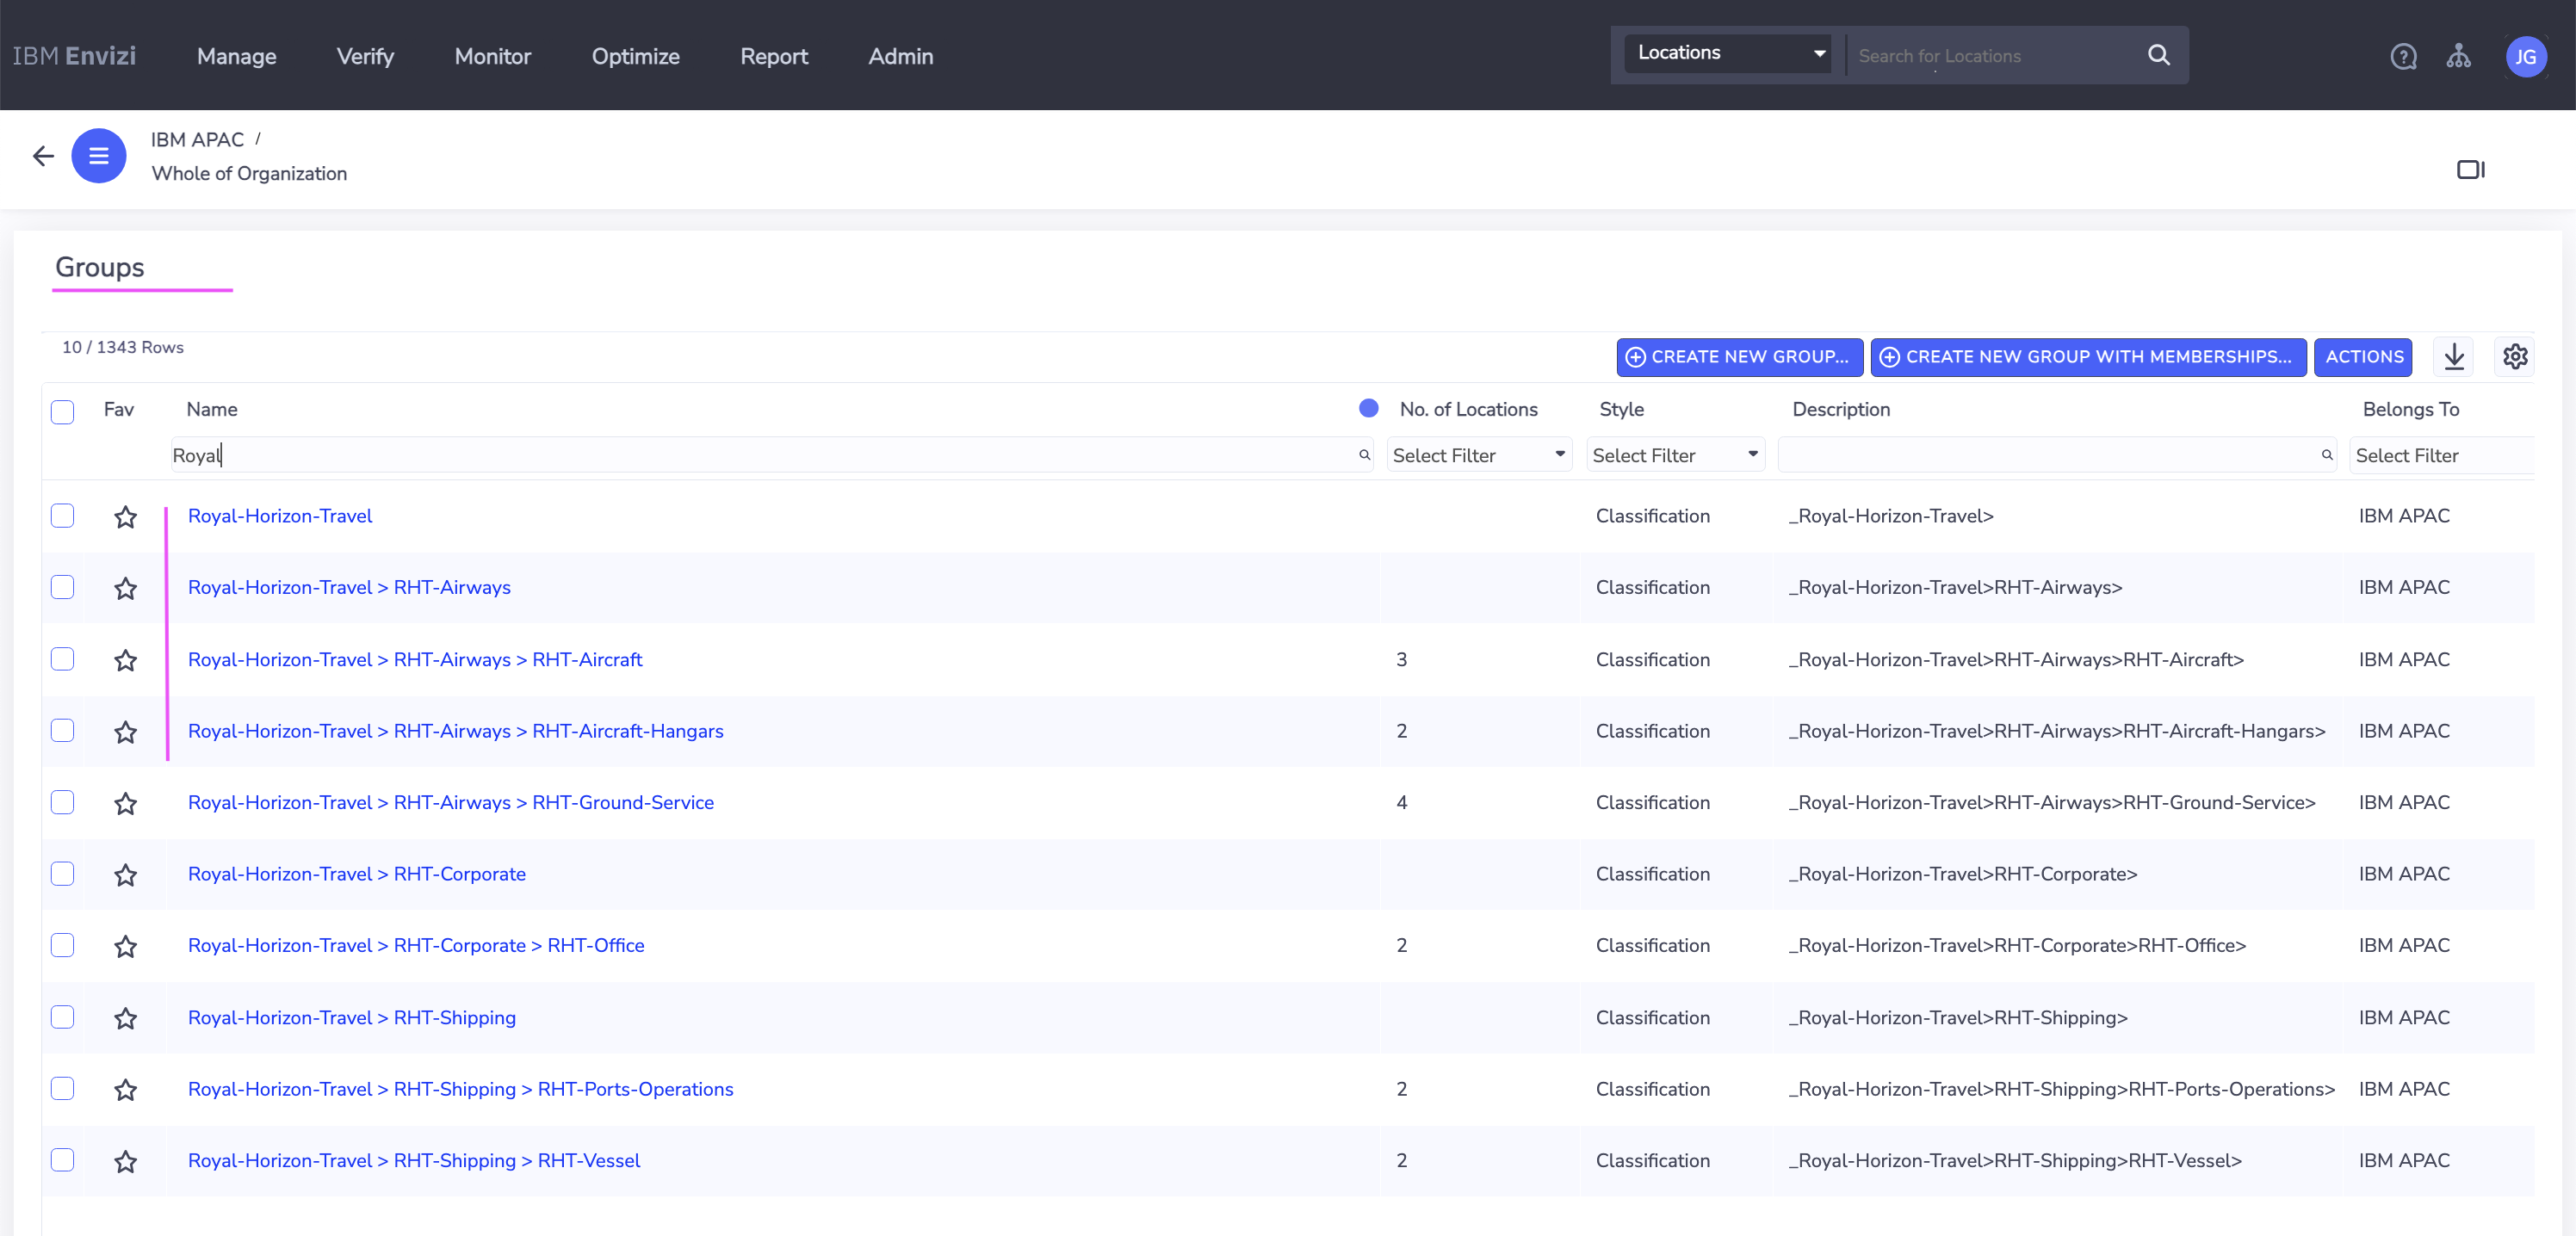Open the organization hierarchy icon

[x=2458, y=57]
